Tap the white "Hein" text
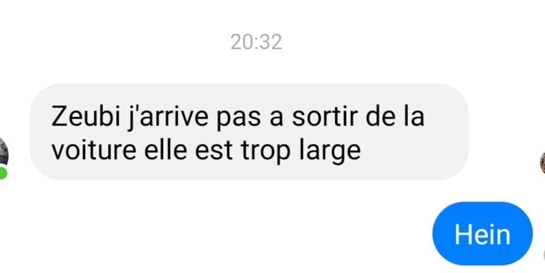Viewport: 545px width, 273px height. coord(482,234)
